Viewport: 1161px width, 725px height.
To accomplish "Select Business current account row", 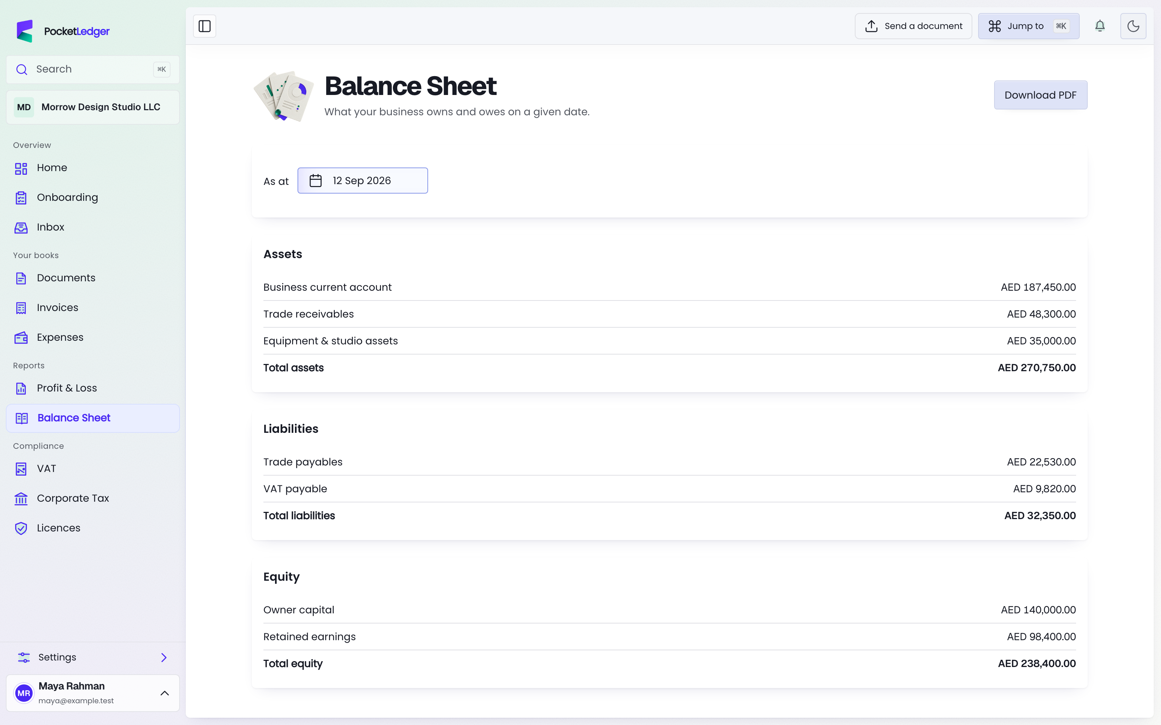I will (x=669, y=287).
